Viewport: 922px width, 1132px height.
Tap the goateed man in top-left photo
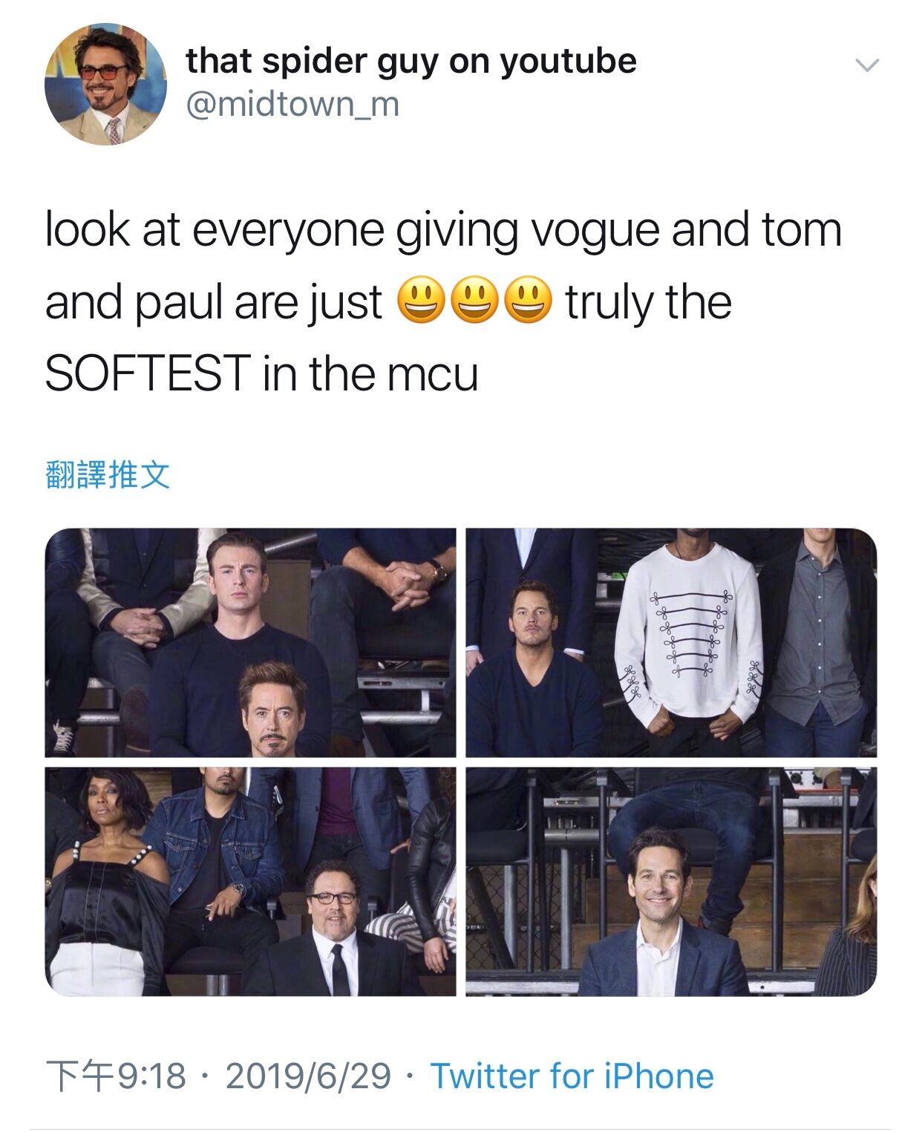(275, 710)
